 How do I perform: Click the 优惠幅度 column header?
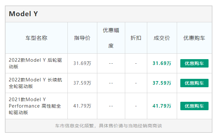tap(111, 38)
